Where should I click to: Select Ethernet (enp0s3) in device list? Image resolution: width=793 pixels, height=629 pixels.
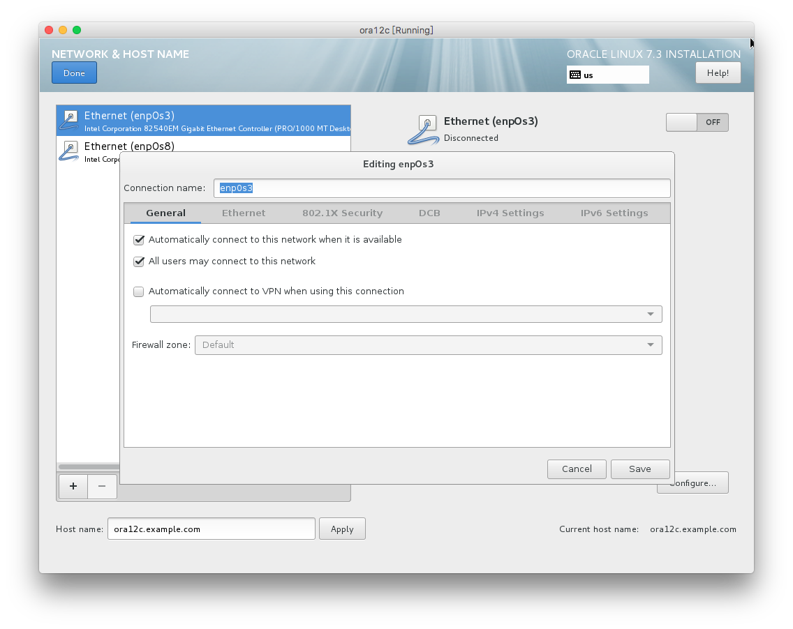coord(203,121)
